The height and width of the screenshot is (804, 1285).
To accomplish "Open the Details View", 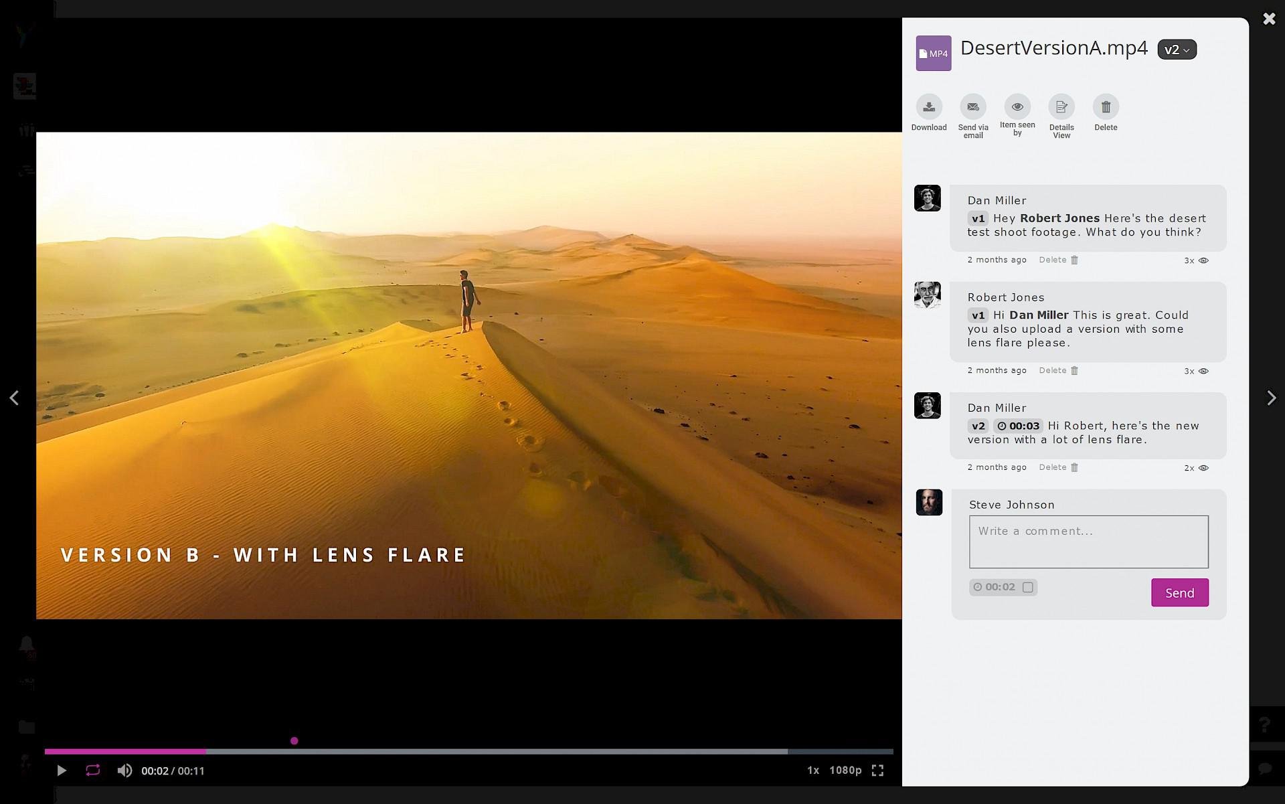I will [1061, 107].
